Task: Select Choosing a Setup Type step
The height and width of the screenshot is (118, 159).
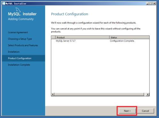Action: [x=20, y=39]
